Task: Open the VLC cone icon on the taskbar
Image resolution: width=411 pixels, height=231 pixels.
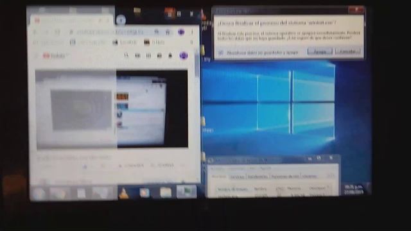Action: tap(123, 193)
